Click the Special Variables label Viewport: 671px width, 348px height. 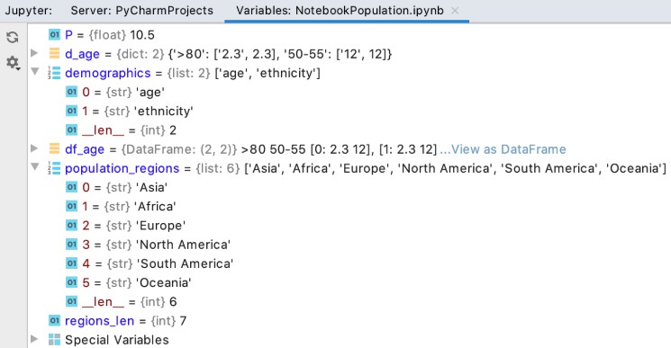coord(117,340)
